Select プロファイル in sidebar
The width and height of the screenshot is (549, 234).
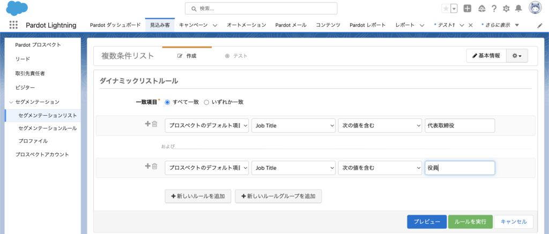click(33, 141)
